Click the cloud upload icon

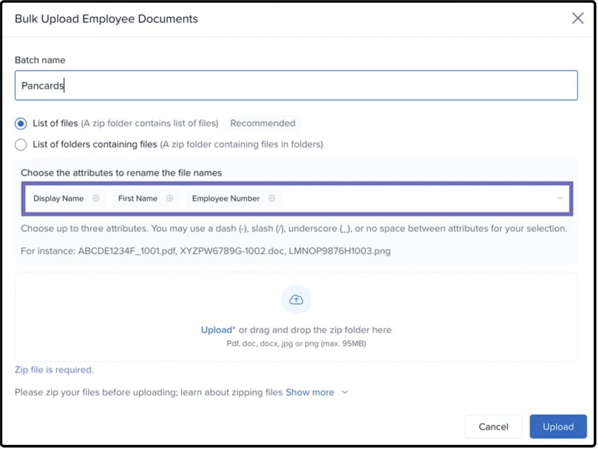click(296, 300)
